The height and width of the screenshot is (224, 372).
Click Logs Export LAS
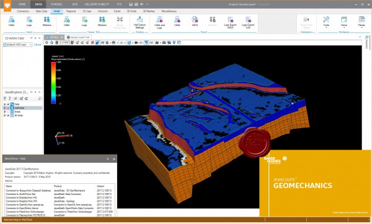(248, 22)
